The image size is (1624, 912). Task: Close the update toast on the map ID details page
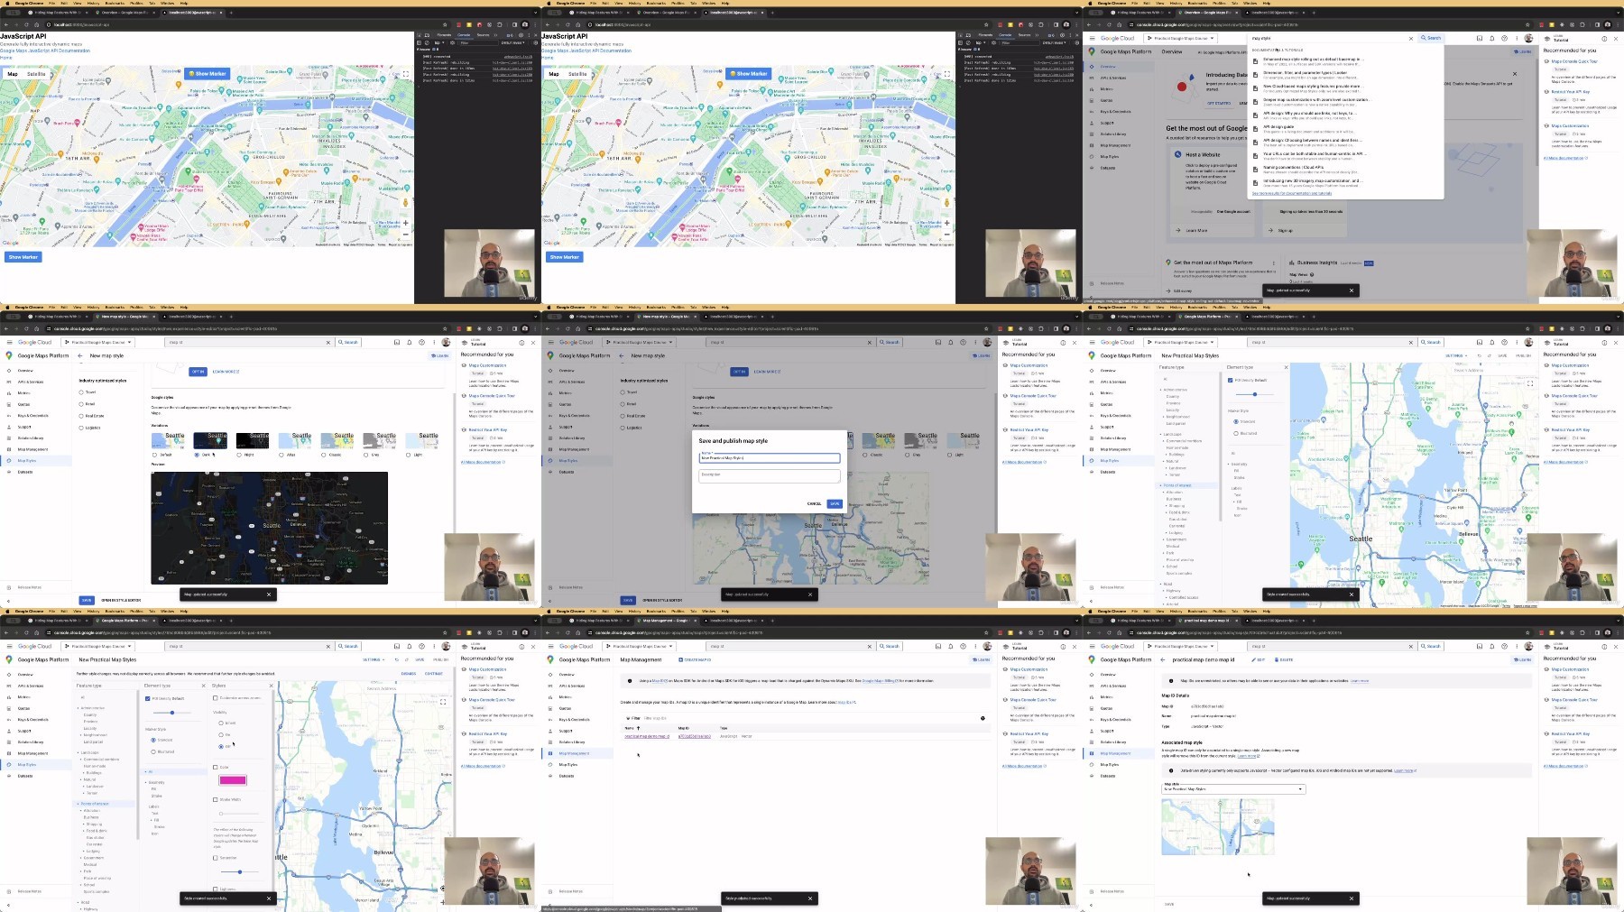pos(1352,898)
